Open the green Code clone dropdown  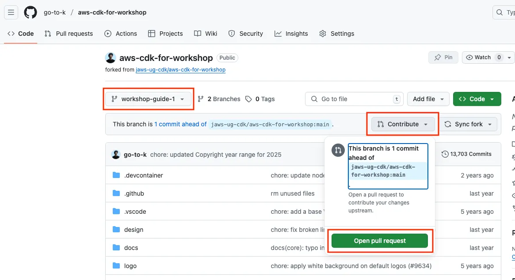click(477, 99)
